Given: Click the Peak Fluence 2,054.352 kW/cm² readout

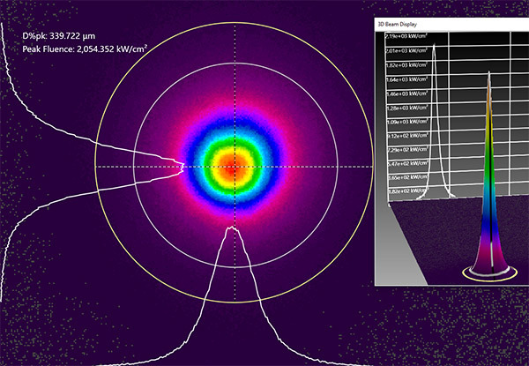Looking at the screenshot, I should point(84,49).
